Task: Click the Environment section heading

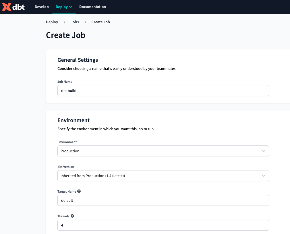Action: point(74,120)
